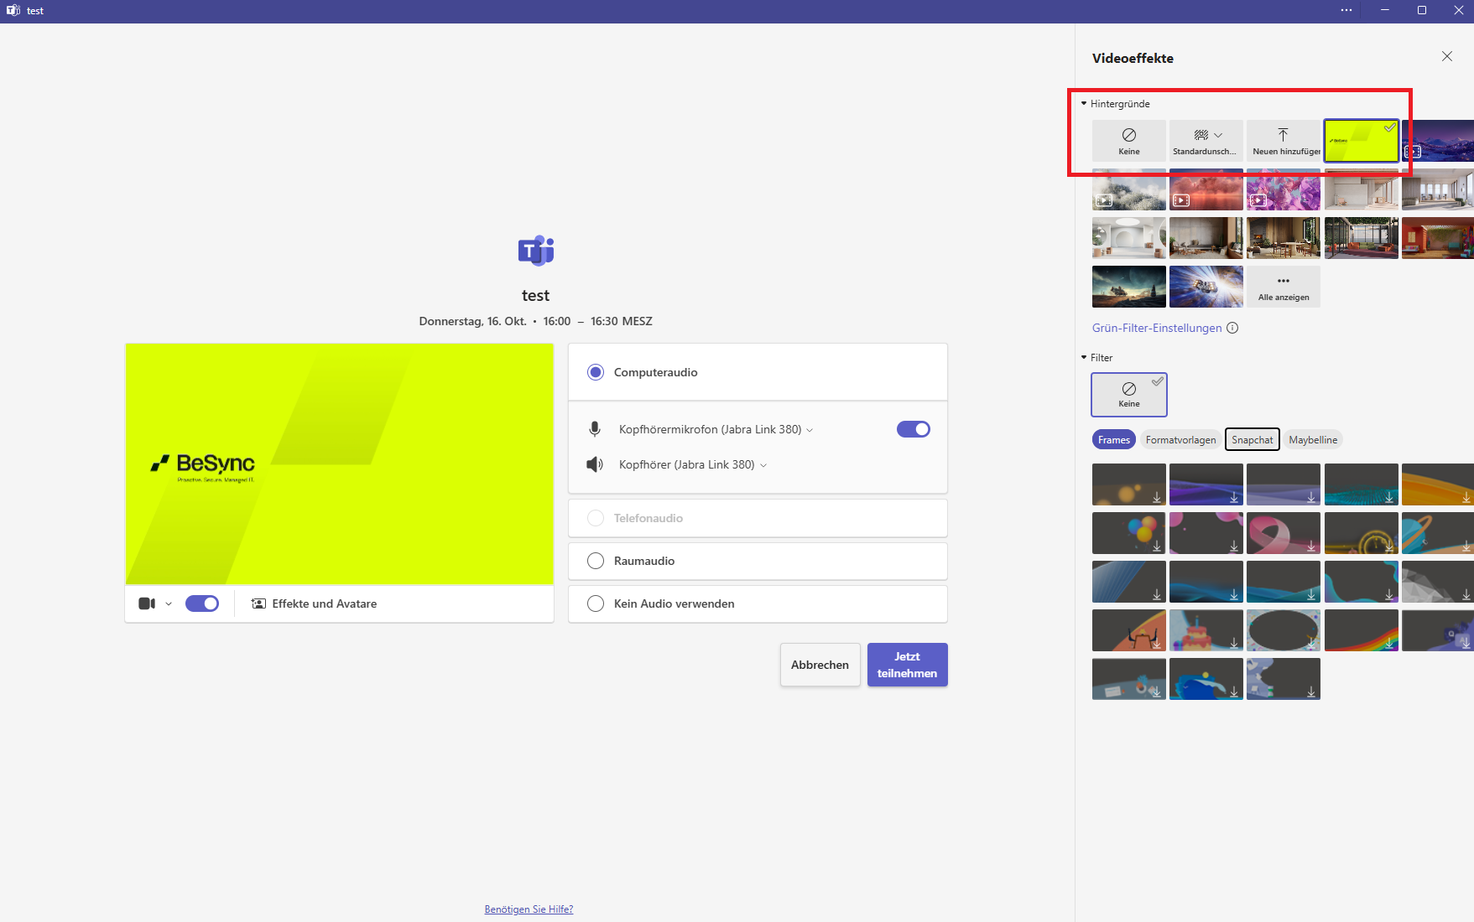Click the Neuen hinzufügen upload icon
Viewport: 1474px width, 922px height.
1283,136
